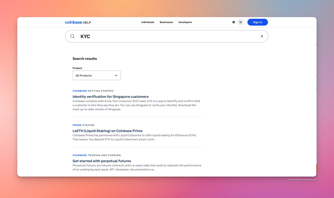Image resolution: width=334 pixels, height=198 pixels.
Task: Click the Coinbase Help logo
Action: [x=78, y=22]
